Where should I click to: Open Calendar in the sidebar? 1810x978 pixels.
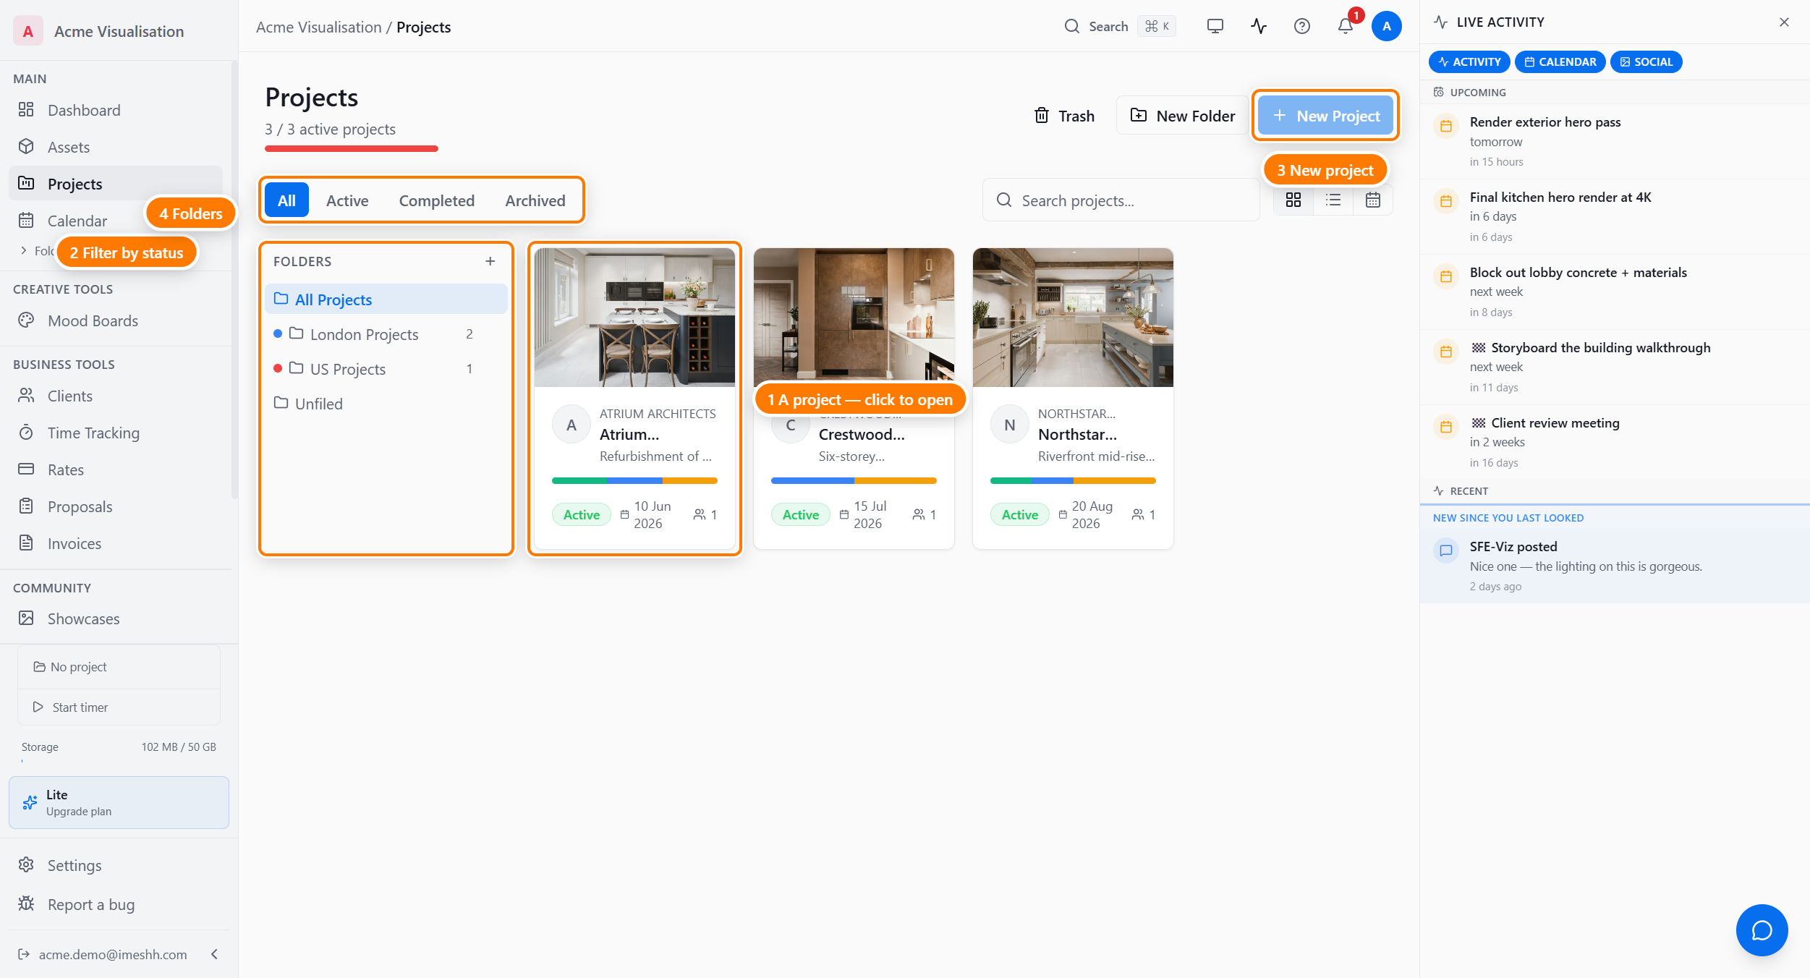tap(77, 221)
